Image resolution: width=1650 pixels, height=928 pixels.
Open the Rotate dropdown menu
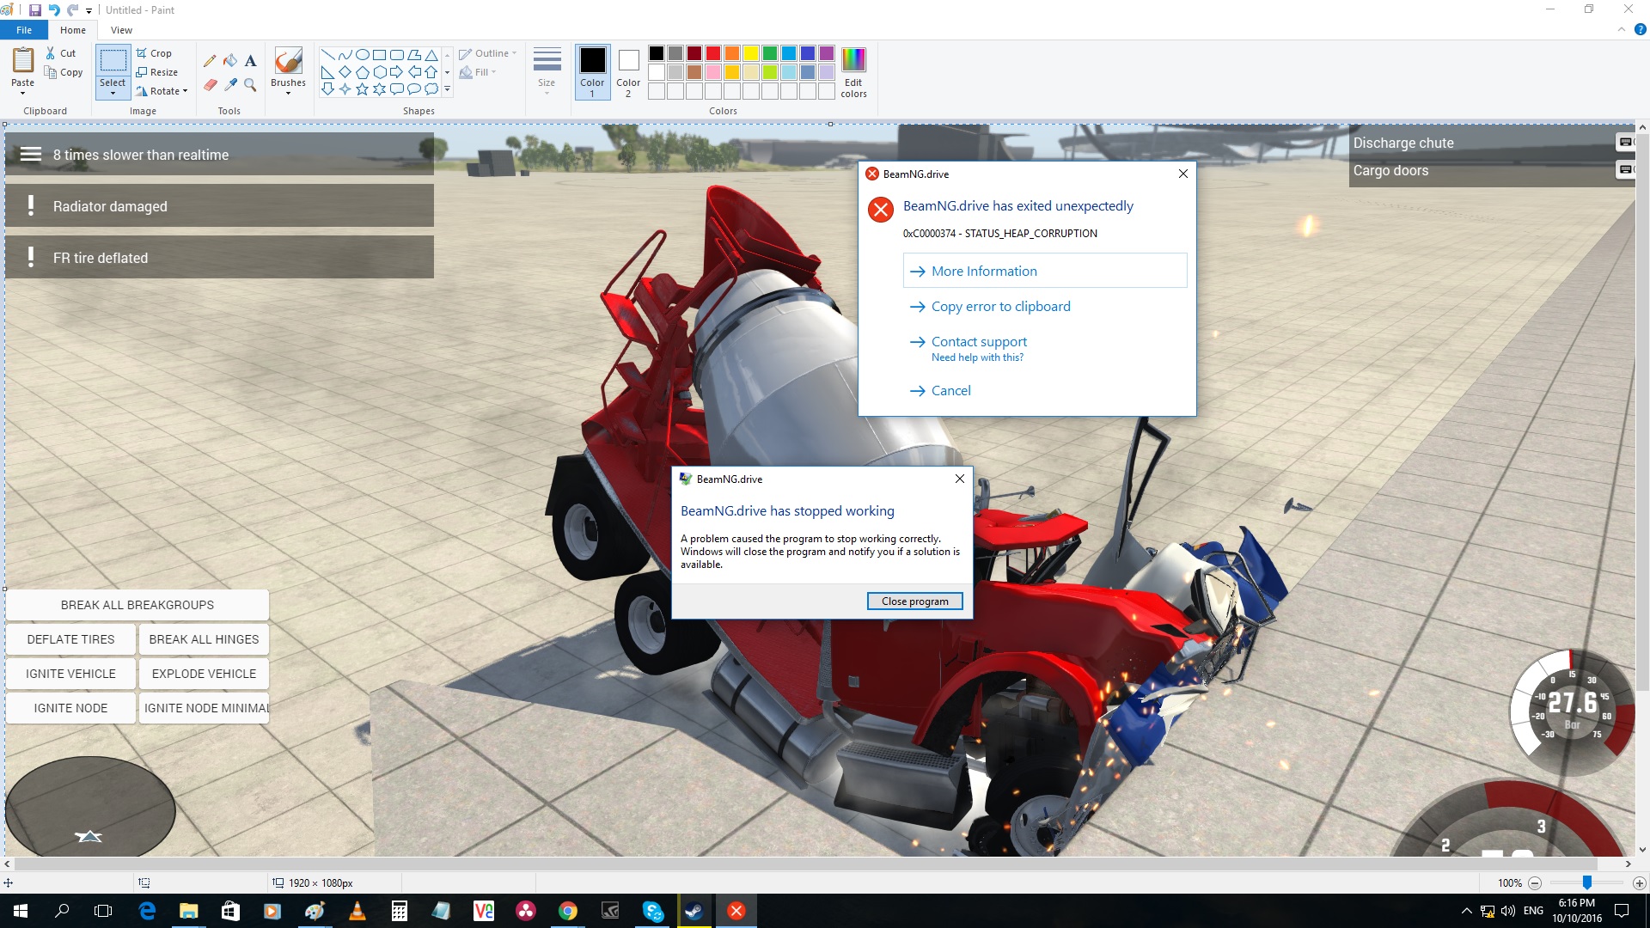[x=162, y=91]
